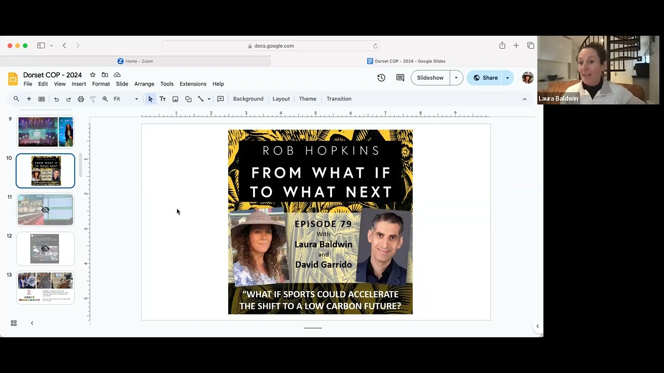Screen dimensions: 664x373
Task: Open the Format menu
Action: point(101,84)
